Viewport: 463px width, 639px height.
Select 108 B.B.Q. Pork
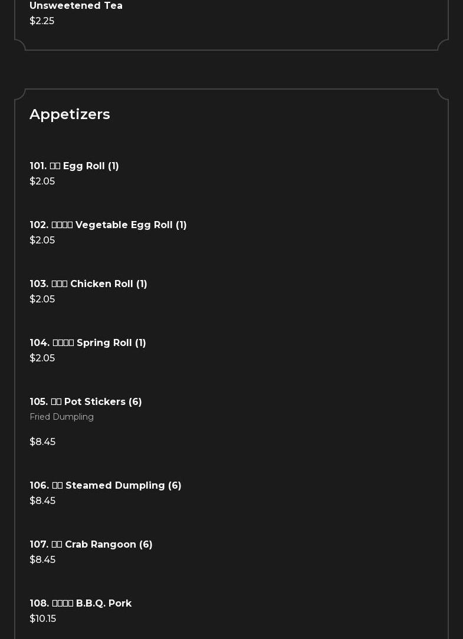pos(80,604)
